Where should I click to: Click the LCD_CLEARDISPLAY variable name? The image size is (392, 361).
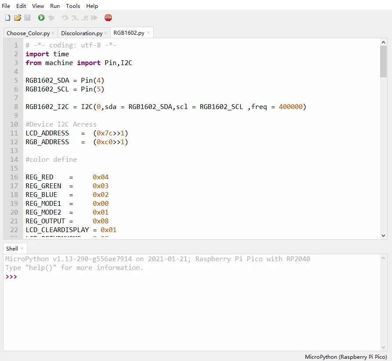click(x=57, y=230)
